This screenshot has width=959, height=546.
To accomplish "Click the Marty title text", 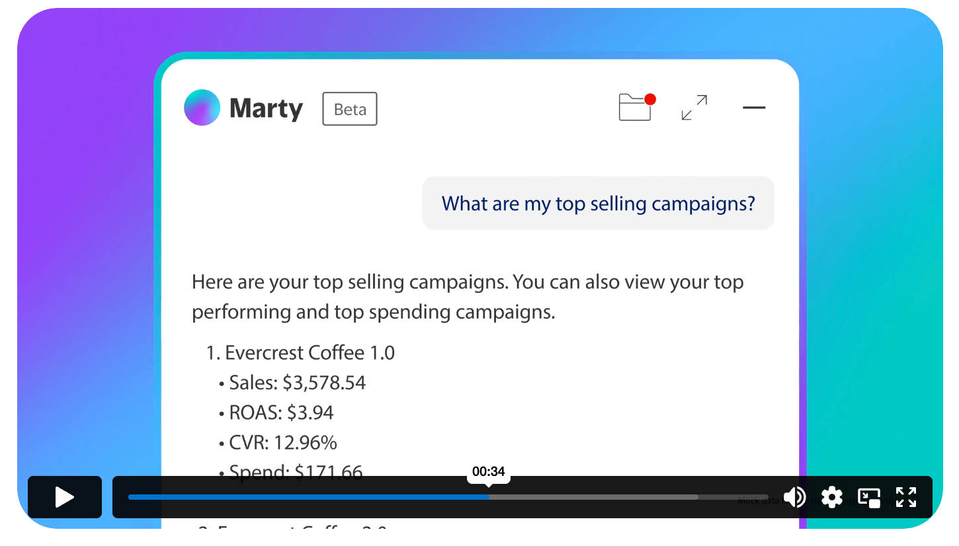I will tap(266, 109).
